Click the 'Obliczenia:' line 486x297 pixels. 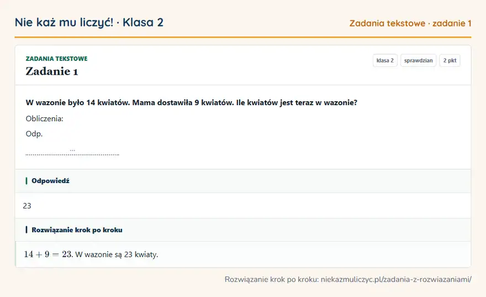44,118
